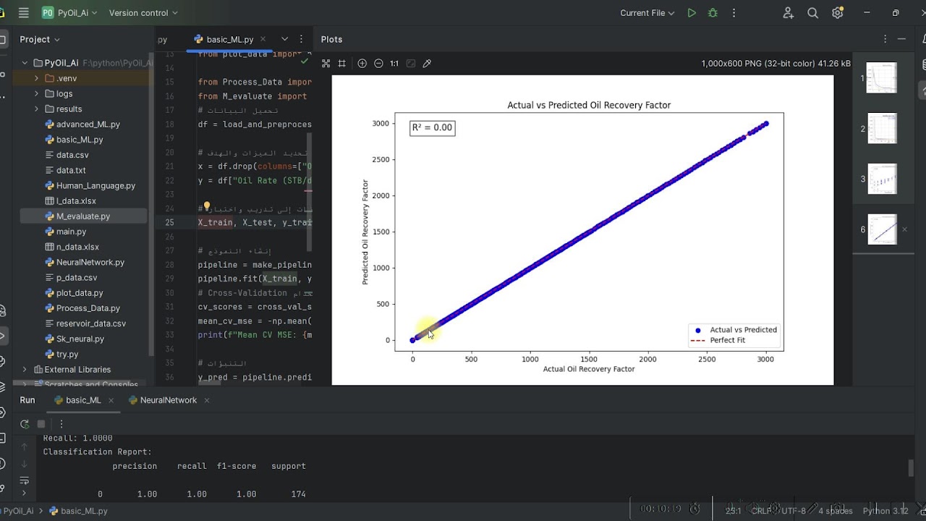Image resolution: width=926 pixels, height=521 pixels.
Task: Open PyOil_Ai project selector dropdown
Action: point(69,13)
